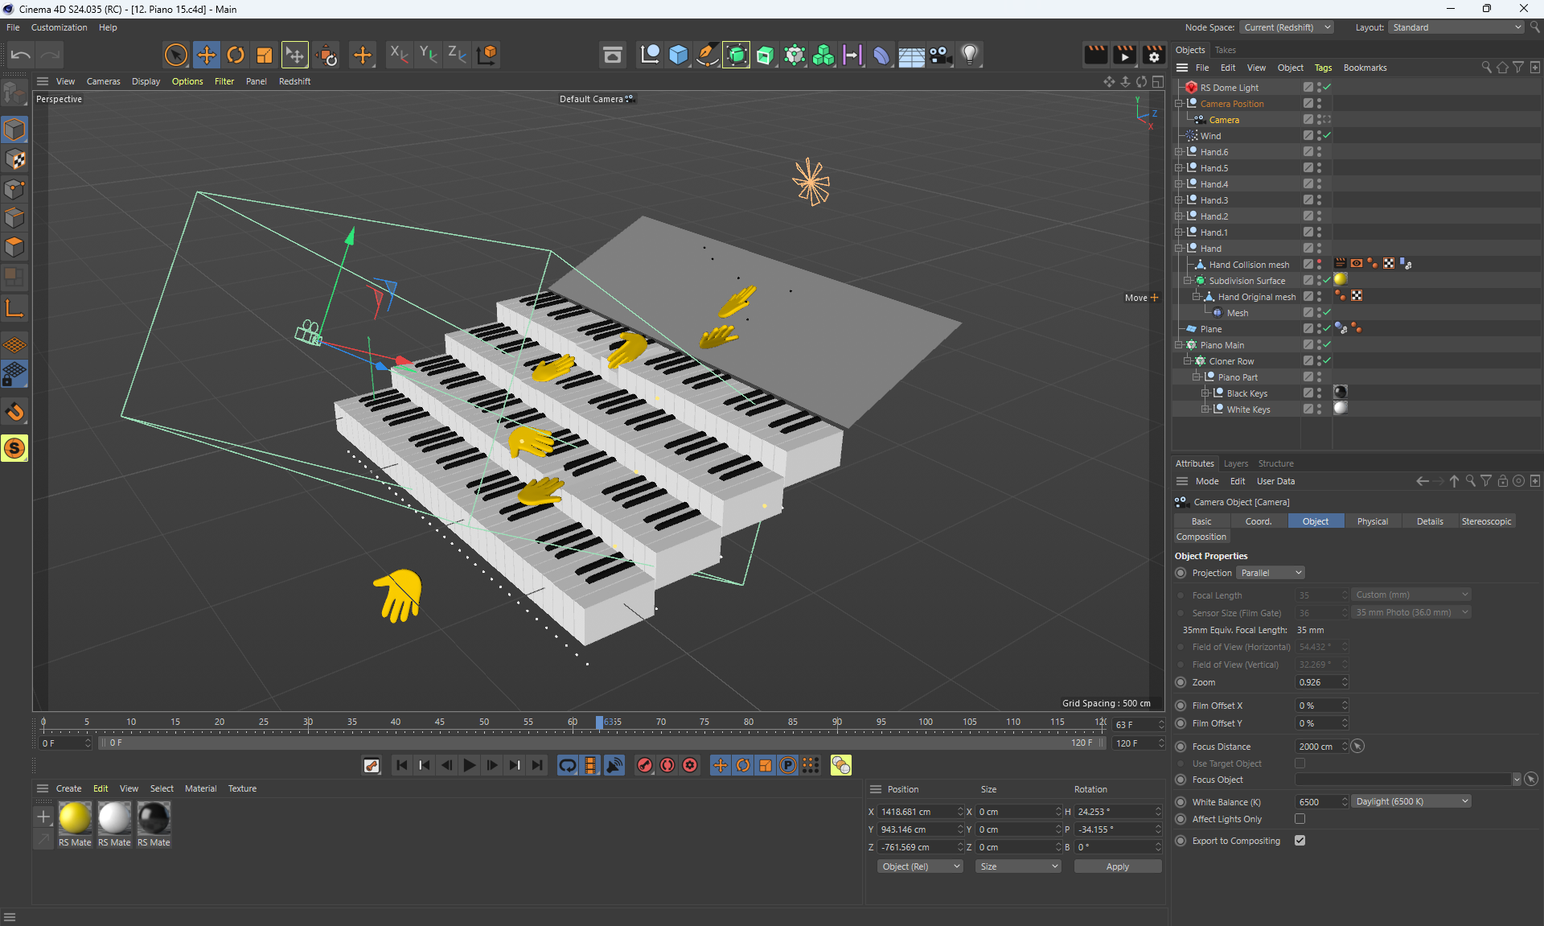The width and height of the screenshot is (1544, 926).
Task: Select the Scale tool icon
Action: [265, 55]
